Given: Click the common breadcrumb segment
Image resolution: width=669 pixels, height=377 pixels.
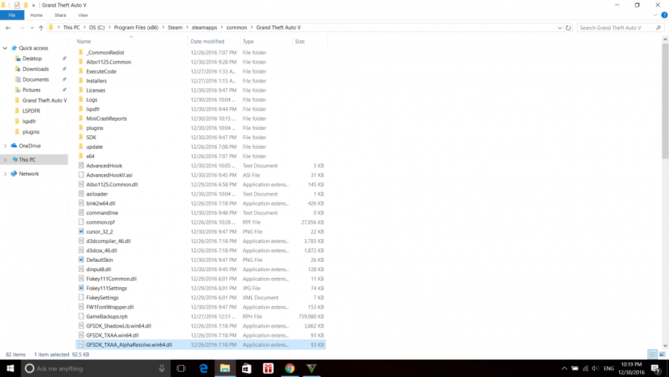Looking at the screenshot, I should click(236, 27).
